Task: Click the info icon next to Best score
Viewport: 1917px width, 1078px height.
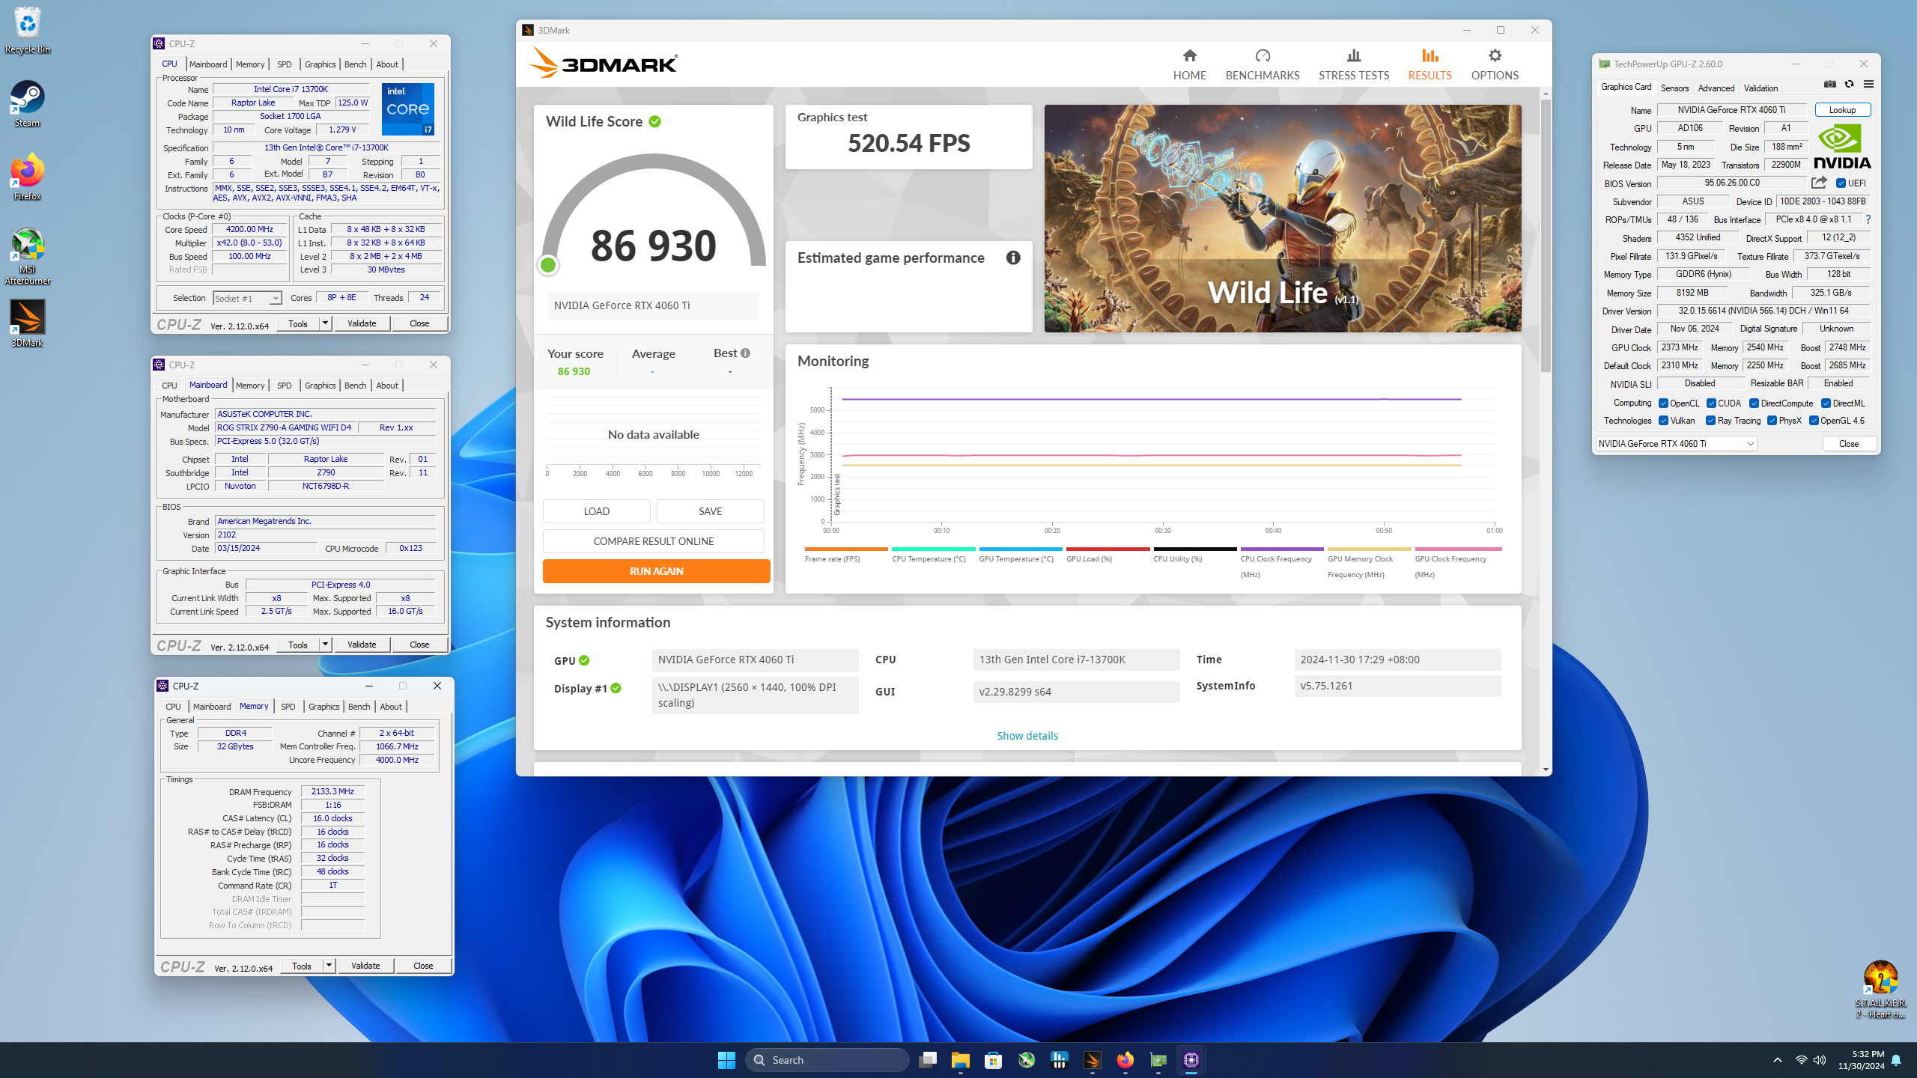Action: [745, 353]
